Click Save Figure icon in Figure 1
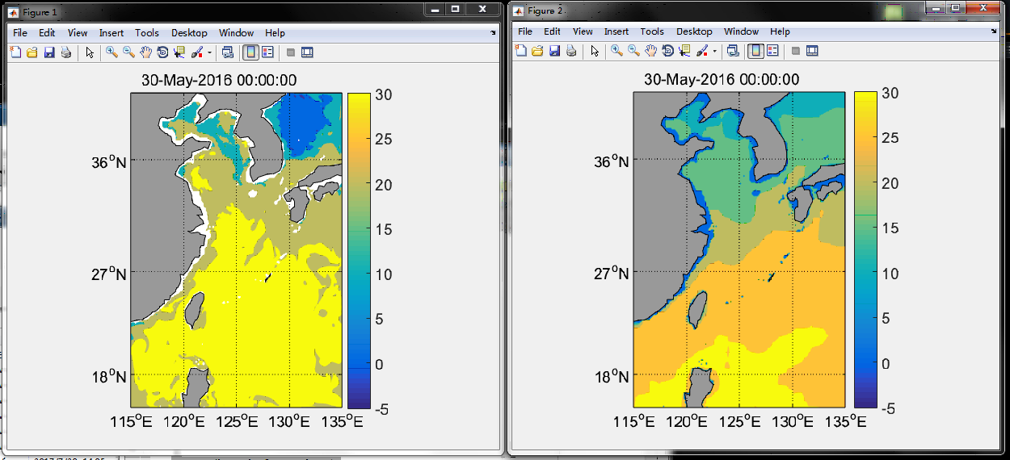 49,52
